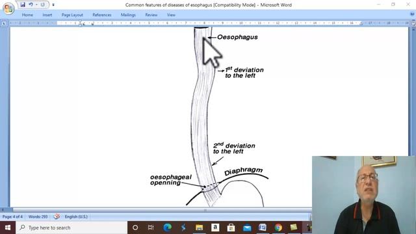Click the Page 4 of 4 indicator
The width and height of the screenshot is (416, 234).
pos(12,216)
